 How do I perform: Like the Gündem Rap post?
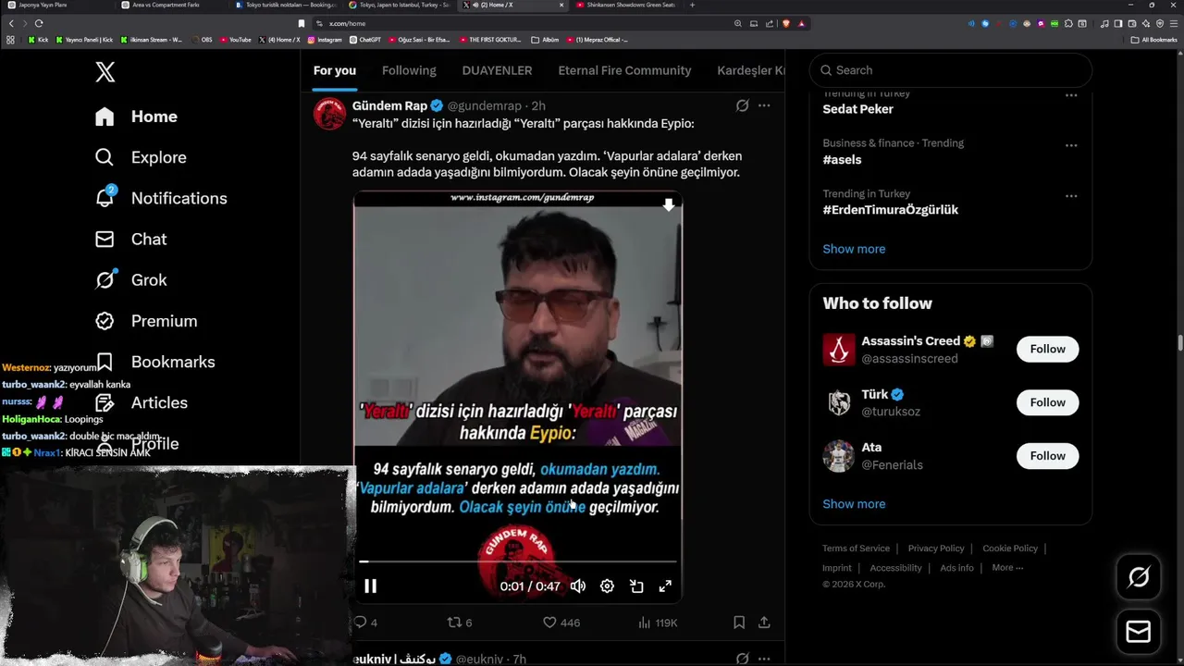[x=561, y=623]
